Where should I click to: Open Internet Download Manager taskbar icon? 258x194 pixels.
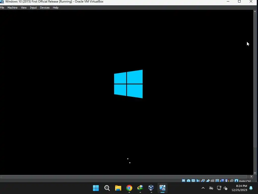pyautogui.click(x=140, y=188)
